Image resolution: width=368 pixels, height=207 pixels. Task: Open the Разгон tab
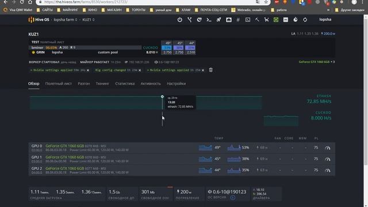[84, 83]
